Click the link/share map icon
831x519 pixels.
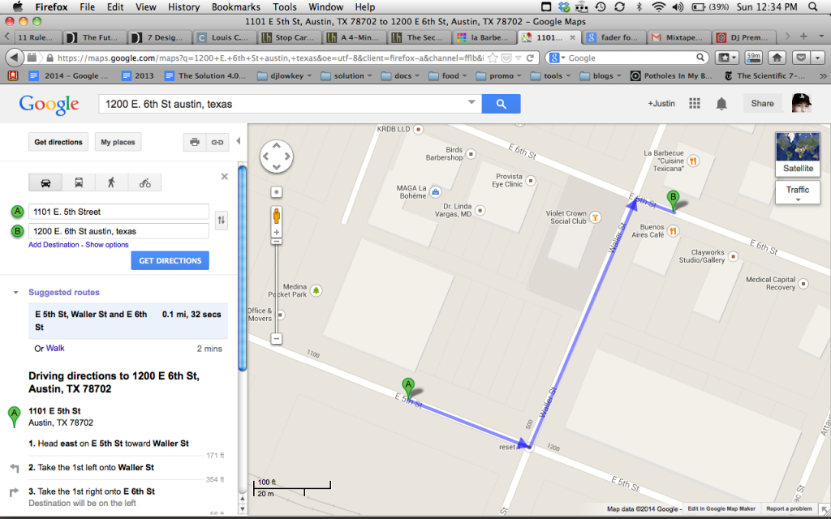[217, 142]
